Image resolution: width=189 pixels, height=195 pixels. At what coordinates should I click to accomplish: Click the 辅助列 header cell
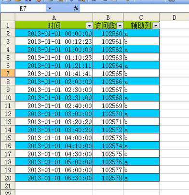[x=141, y=26]
